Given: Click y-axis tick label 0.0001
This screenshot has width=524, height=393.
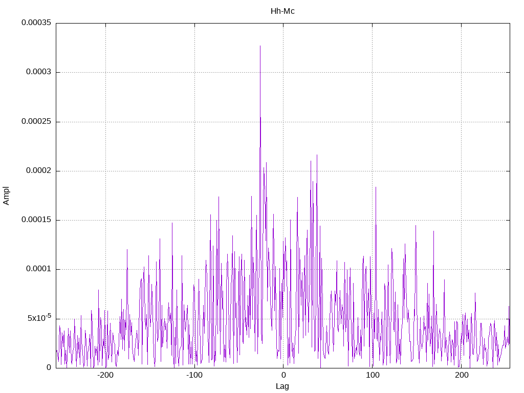Looking at the screenshot, I should [x=39, y=269].
